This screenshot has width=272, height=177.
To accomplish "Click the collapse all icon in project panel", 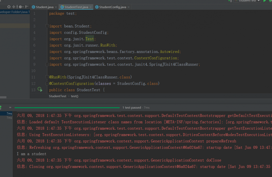I will pyautogui.click(x=14, y=7).
